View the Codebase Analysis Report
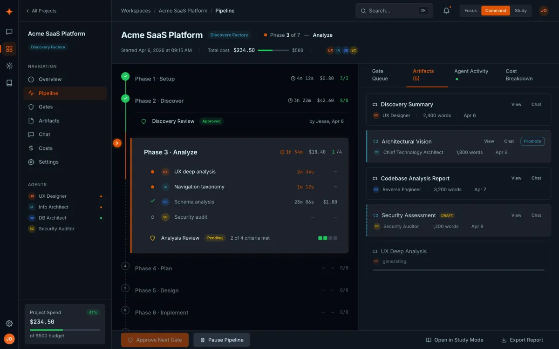The width and height of the screenshot is (559, 349). coord(516,178)
